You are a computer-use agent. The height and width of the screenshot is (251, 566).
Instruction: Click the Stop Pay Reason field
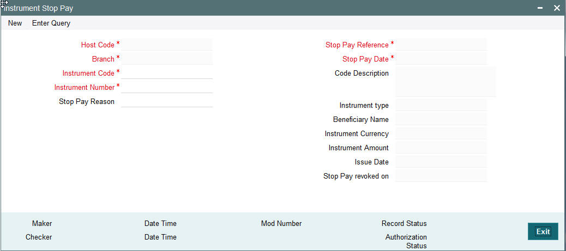(167, 101)
